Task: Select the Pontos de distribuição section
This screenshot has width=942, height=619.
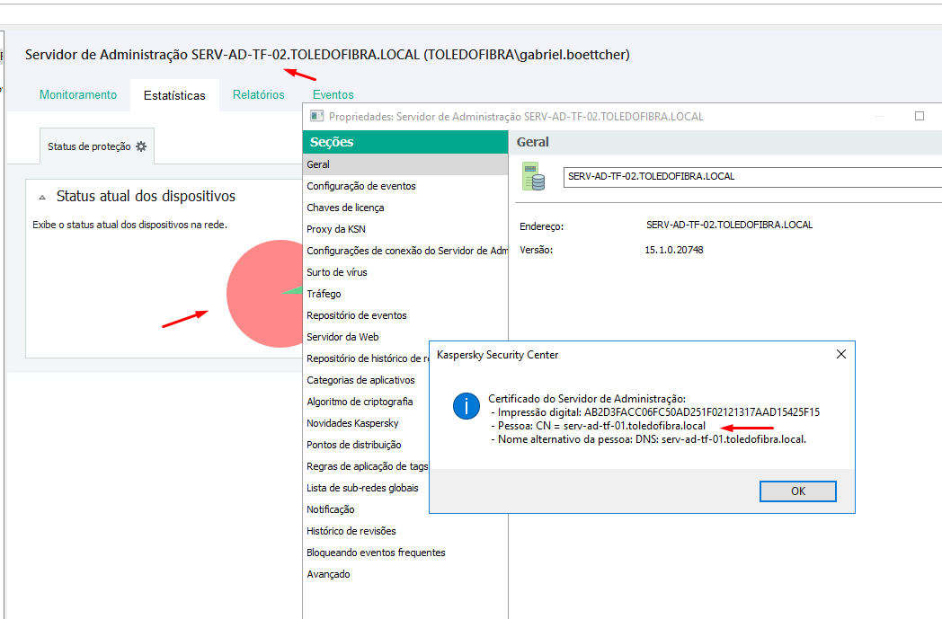Action: point(367,445)
